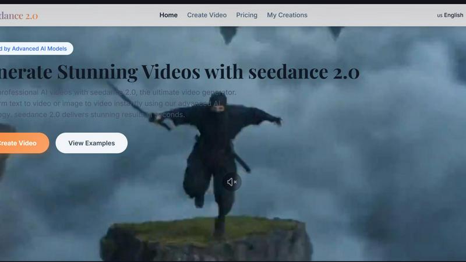Unmute the hero video sound

coord(232,182)
